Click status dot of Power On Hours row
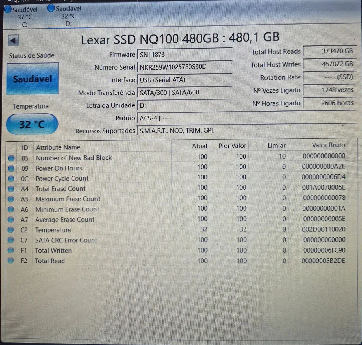The height and width of the screenshot is (345, 362). pyautogui.click(x=11, y=169)
